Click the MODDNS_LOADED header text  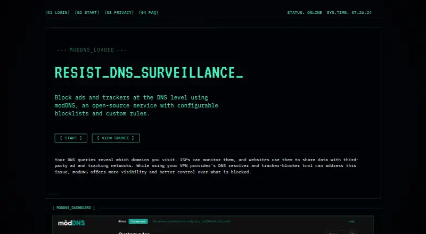[x=92, y=50]
